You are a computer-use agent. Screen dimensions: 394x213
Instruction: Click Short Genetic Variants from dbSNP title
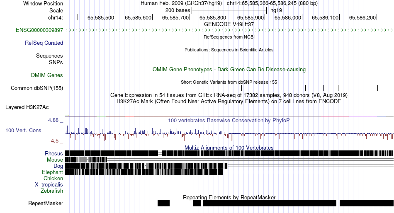click(x=229, y=82)
